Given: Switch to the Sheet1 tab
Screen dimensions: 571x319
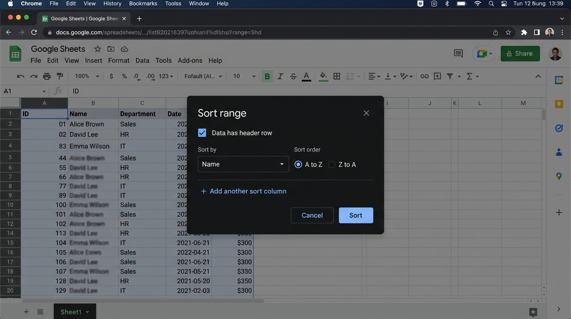Looking at the screenshot, I should pos(75,312).
